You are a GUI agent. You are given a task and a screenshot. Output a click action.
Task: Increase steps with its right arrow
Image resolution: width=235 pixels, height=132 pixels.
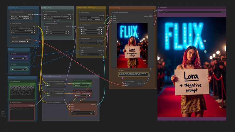point(102,32)
